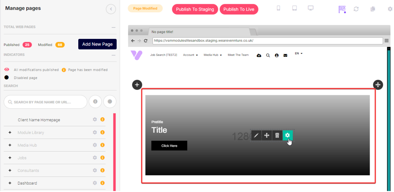Viewport: 394px width, 192px height.
Task: Select Client Name Homepage page
Action: click(39, 120)
